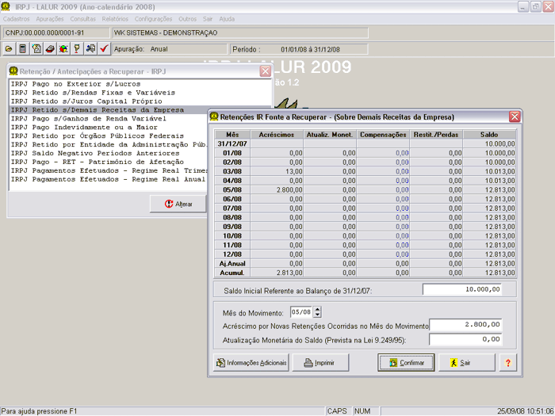This screenshot has height=416, width=555.
Task: Open the Relatórios menu
Action: tap(115, 18)
